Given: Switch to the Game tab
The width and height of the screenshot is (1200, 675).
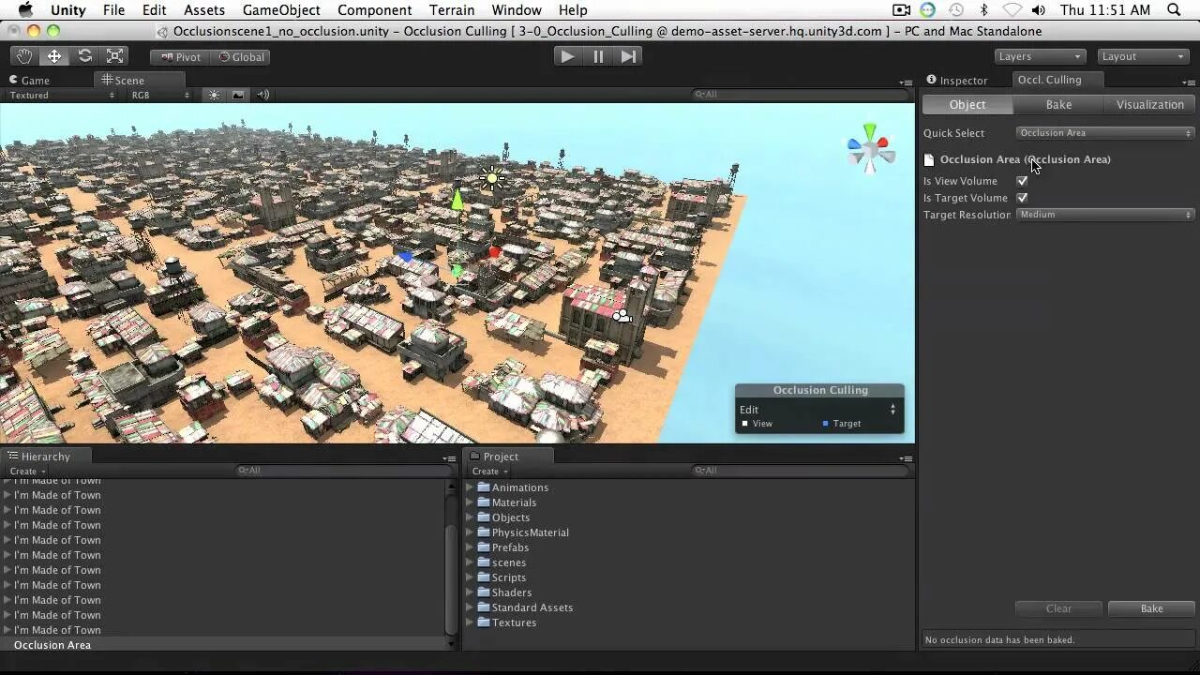Looking at the screenshot, I should click(x=30, y=81).
